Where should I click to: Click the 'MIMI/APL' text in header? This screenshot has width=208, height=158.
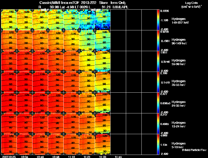coord(120,7)
